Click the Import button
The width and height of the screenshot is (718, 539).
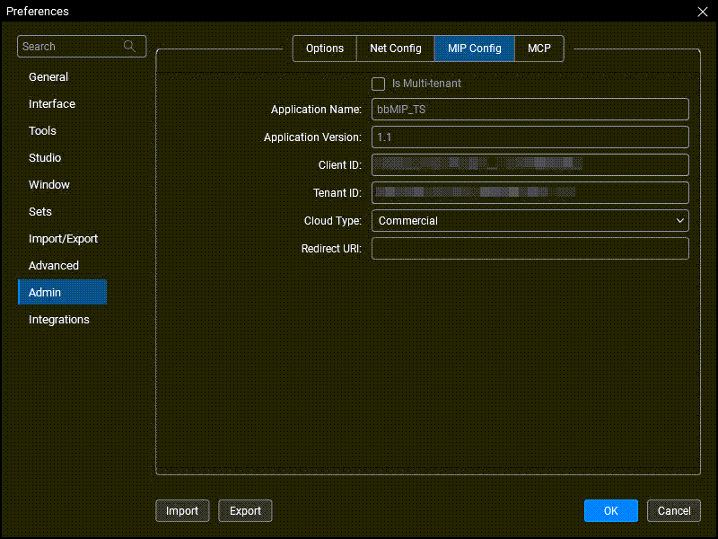point(182,511)
